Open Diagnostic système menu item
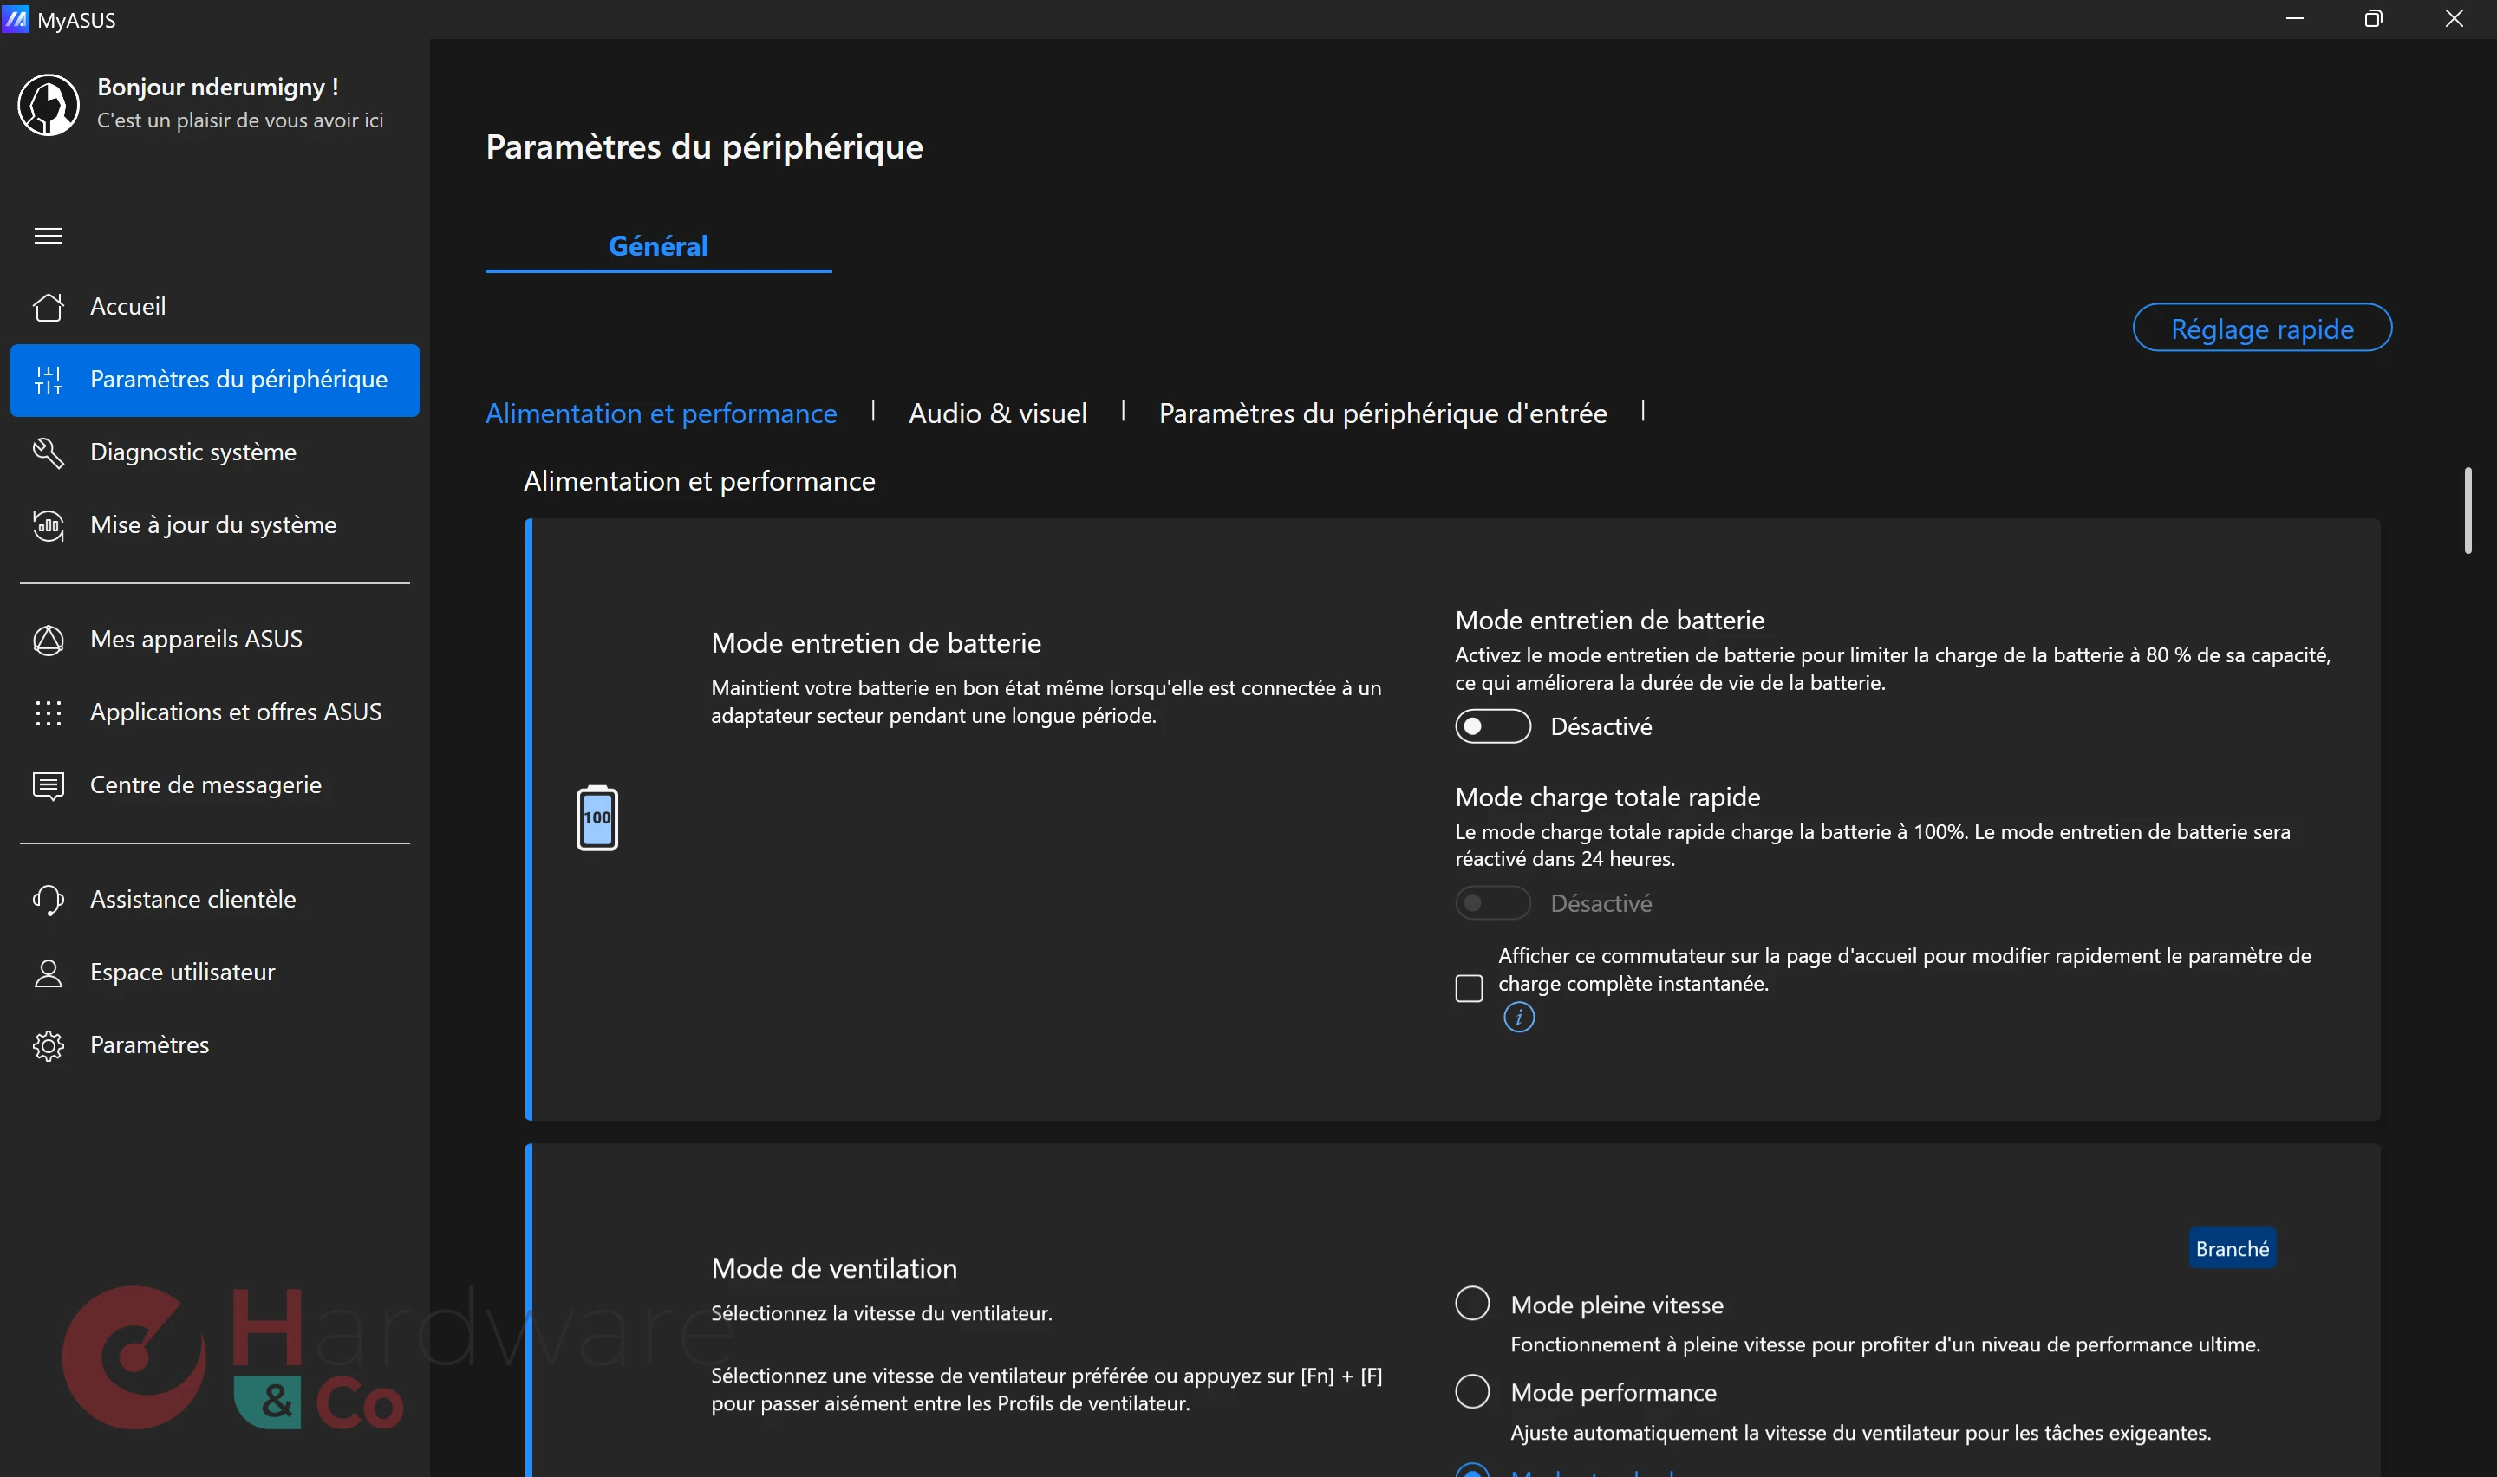This screenshot has height=1477, width=2497. point(214,452)
